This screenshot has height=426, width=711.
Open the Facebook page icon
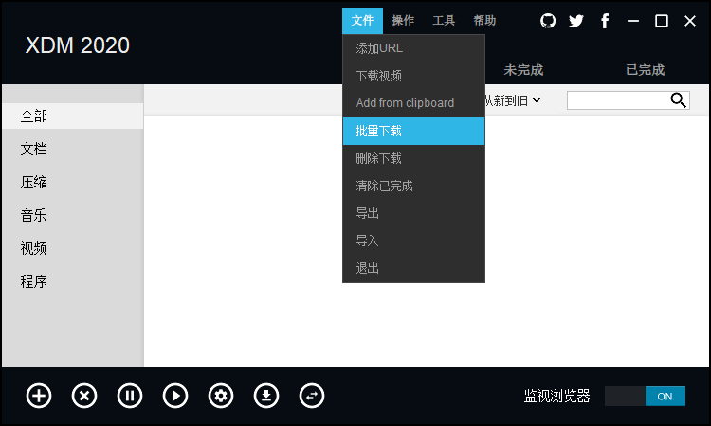(605, 21)
